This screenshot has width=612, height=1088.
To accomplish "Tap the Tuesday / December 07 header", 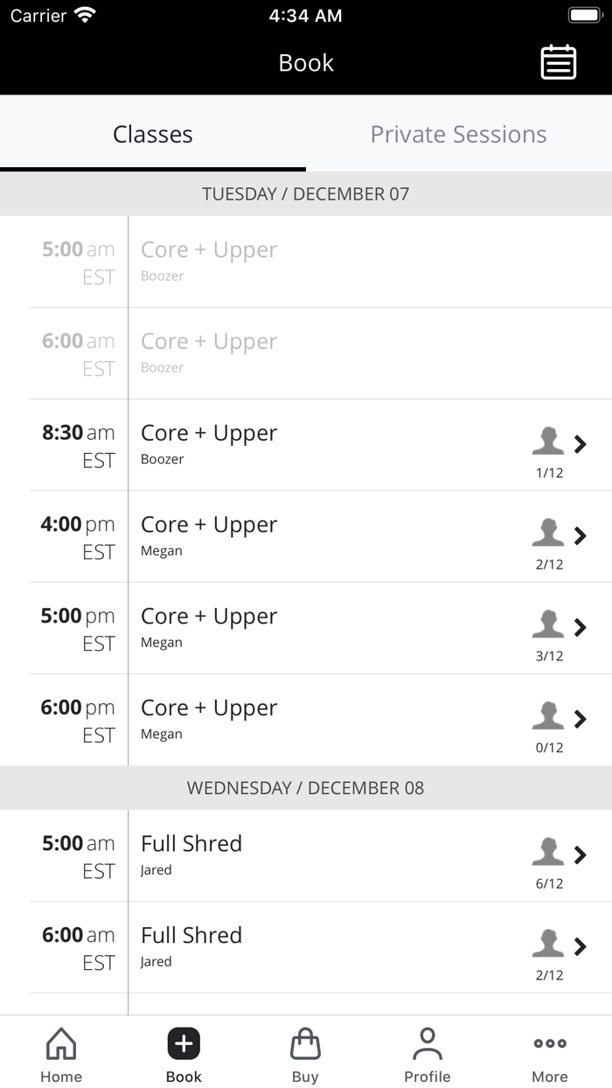I will point(306,193).
